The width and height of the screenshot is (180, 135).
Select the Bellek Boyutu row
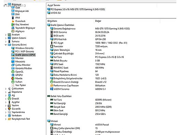60,61
